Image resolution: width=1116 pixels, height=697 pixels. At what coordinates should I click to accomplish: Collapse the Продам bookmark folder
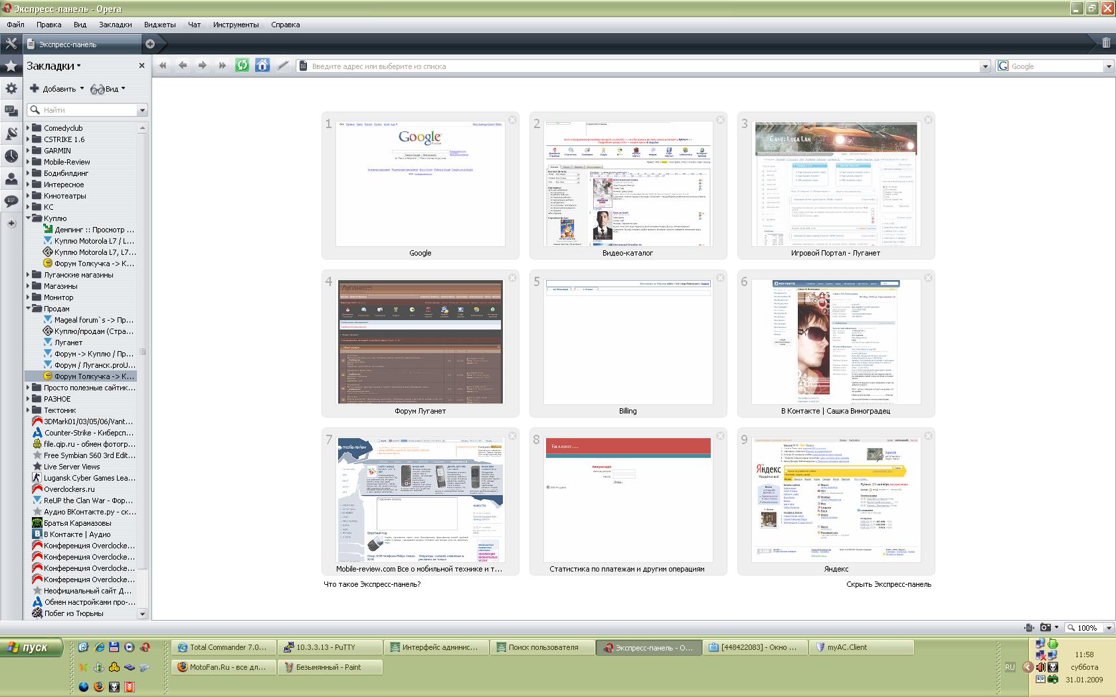[x=29, y=308]
